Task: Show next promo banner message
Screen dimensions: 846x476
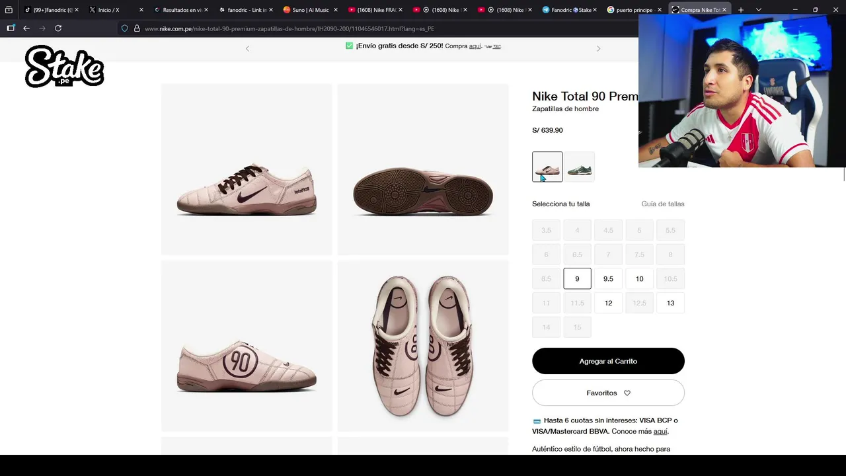Action: [x=598, y=48]
